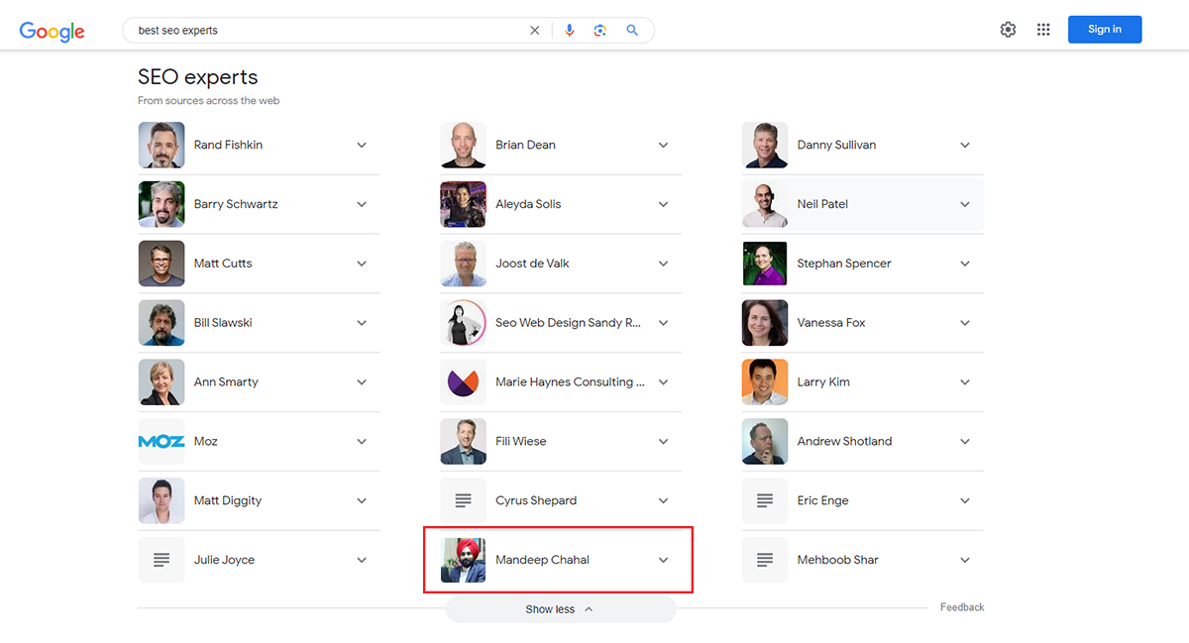Click the Google logo
This screenshot has height=643, width=1189.
point(53,31)
